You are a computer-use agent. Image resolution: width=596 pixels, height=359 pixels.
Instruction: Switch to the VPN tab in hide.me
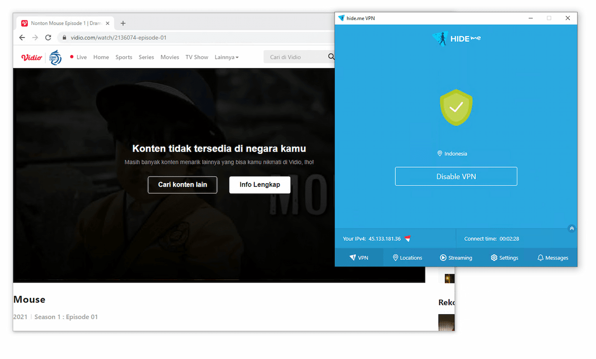pos(359,258)
